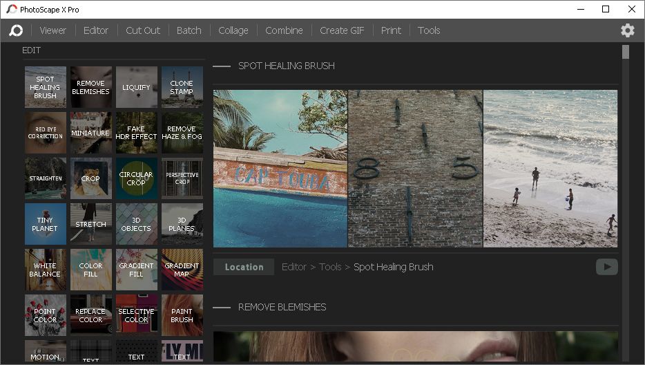Choose the Miniature effect tile
Screen dimensions: 645x365
[91, 133]
